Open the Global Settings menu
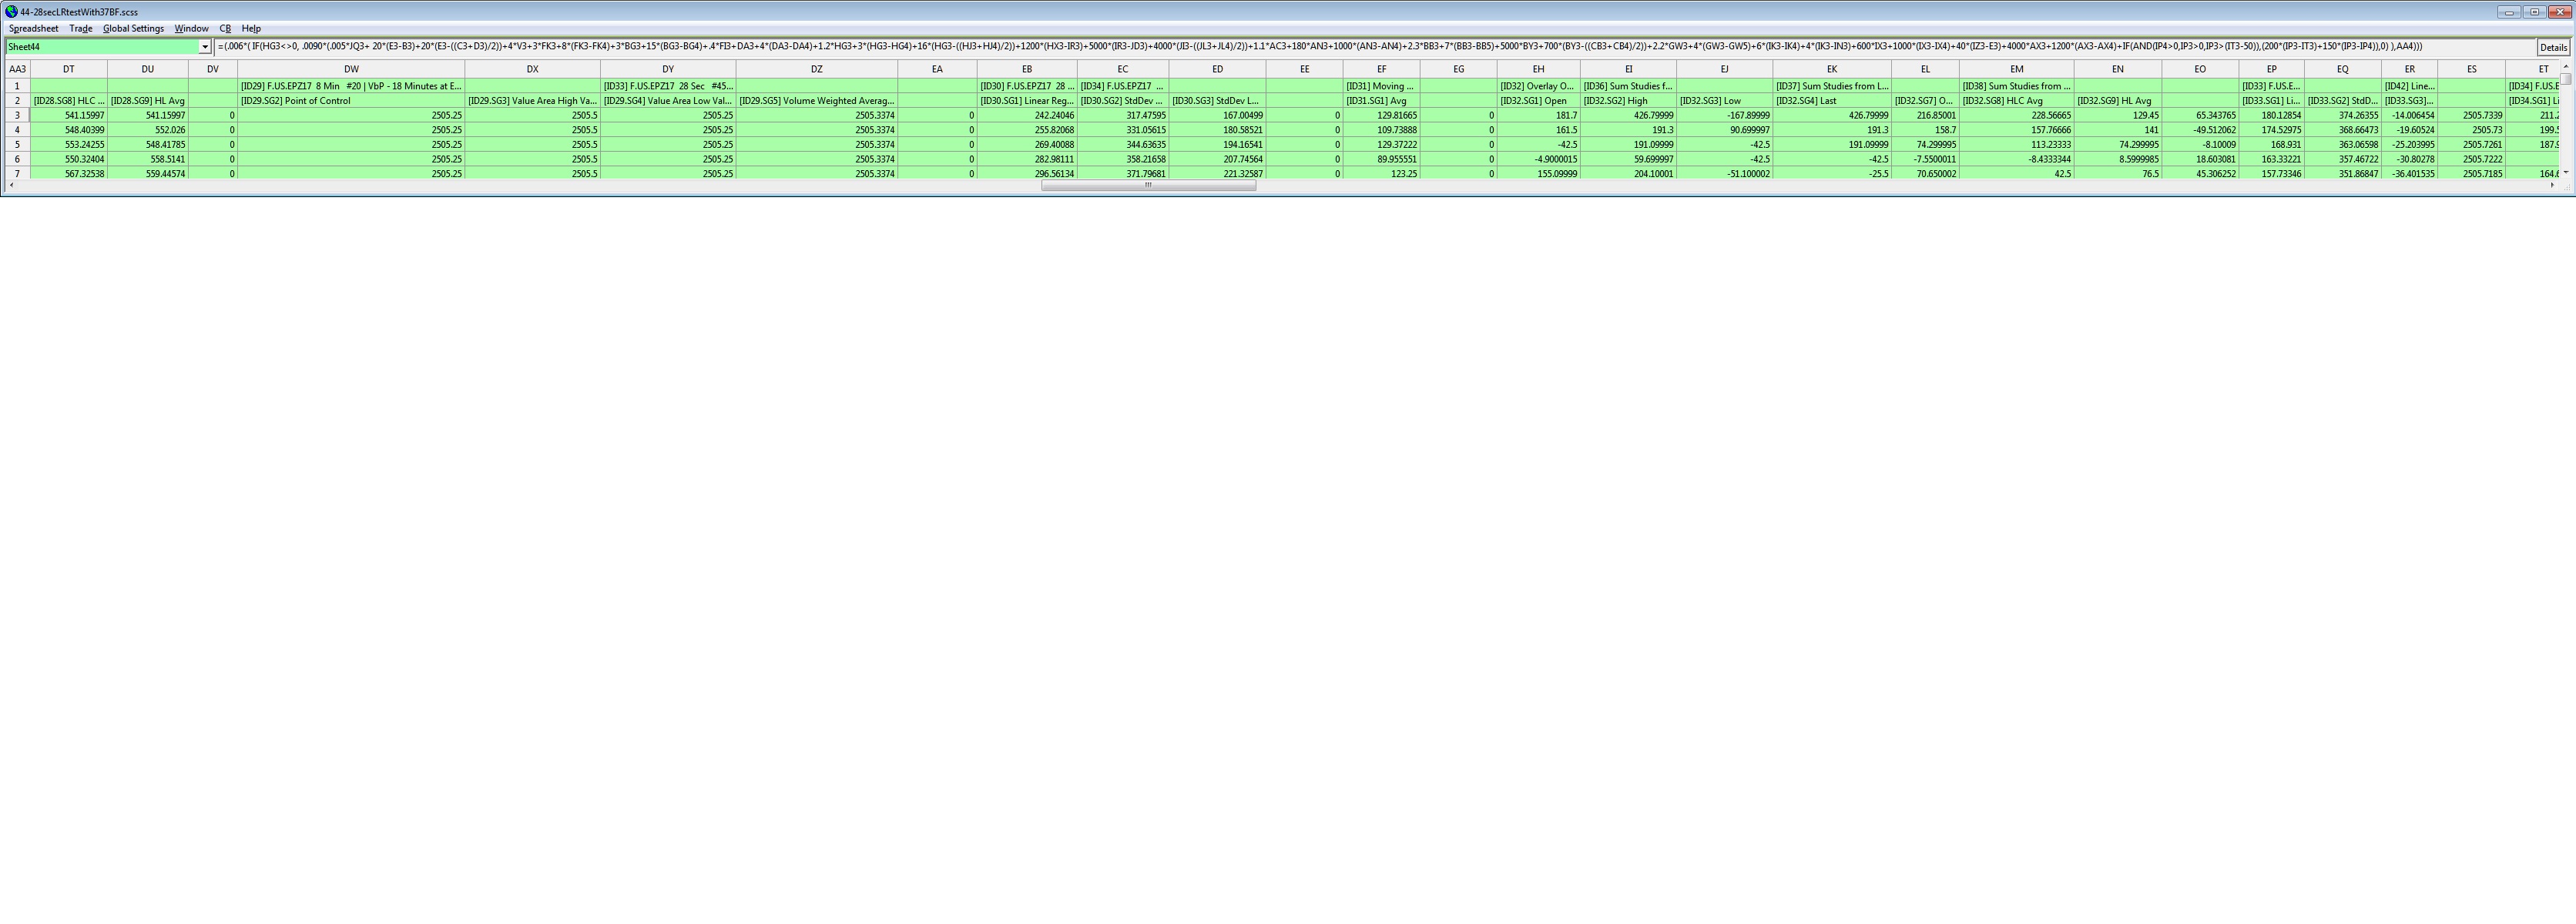Screen dimensions: 2576x924 [x=133, y=29]
